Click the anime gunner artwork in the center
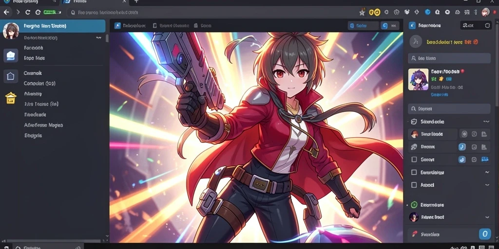The height and width of the screenshot is (249, 499). (x=256, y=137)
